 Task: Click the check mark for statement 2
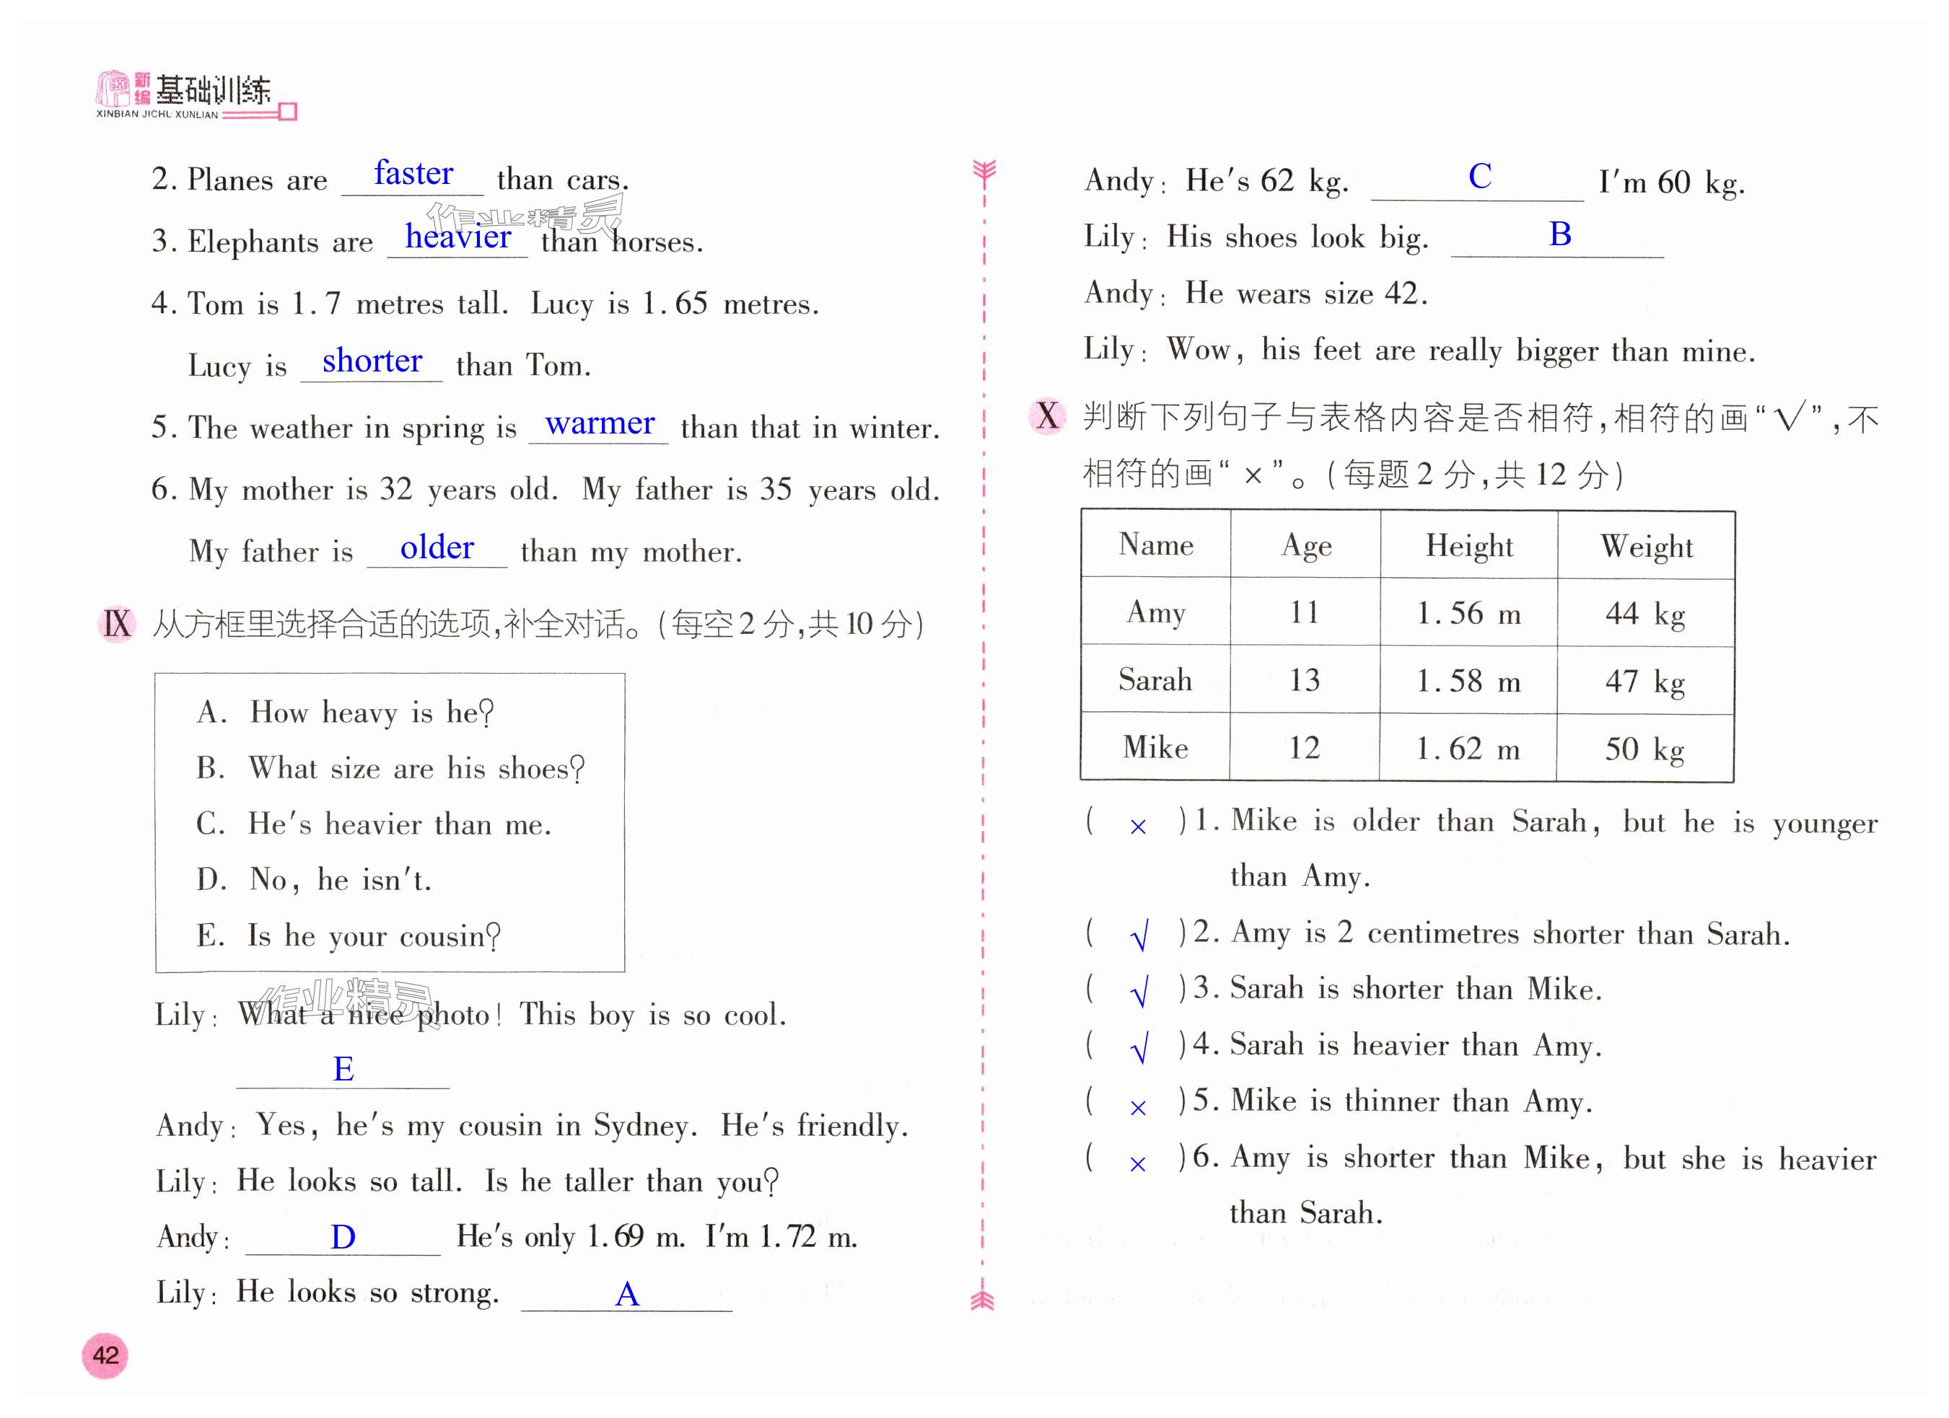[1139, 935]
